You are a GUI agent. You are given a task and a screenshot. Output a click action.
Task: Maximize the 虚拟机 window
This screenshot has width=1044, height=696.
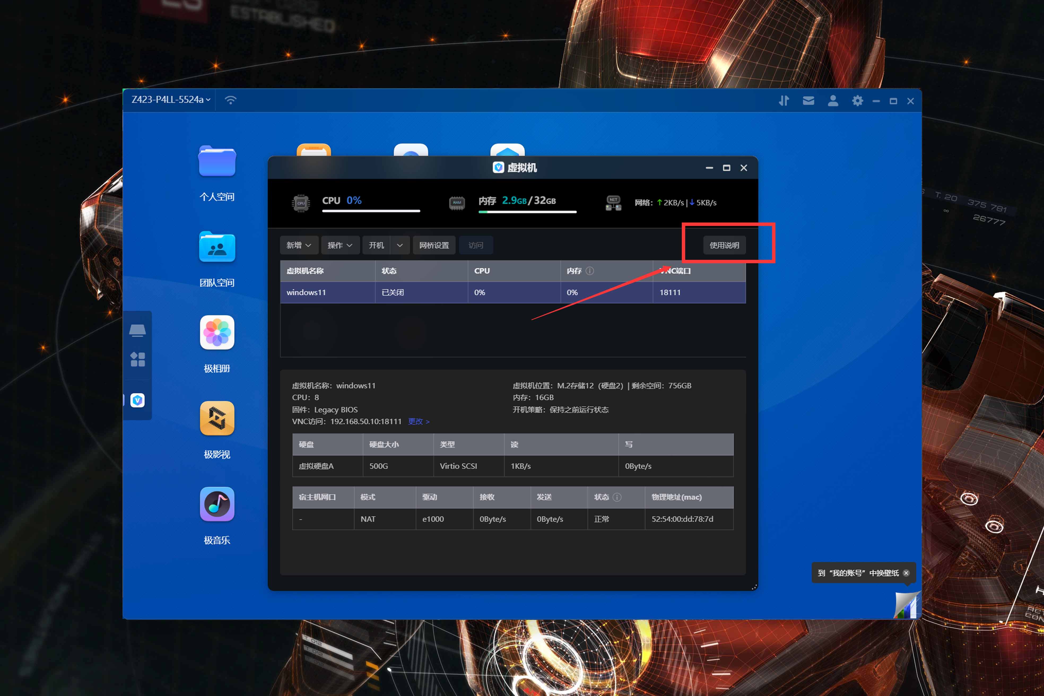[727, 168]
